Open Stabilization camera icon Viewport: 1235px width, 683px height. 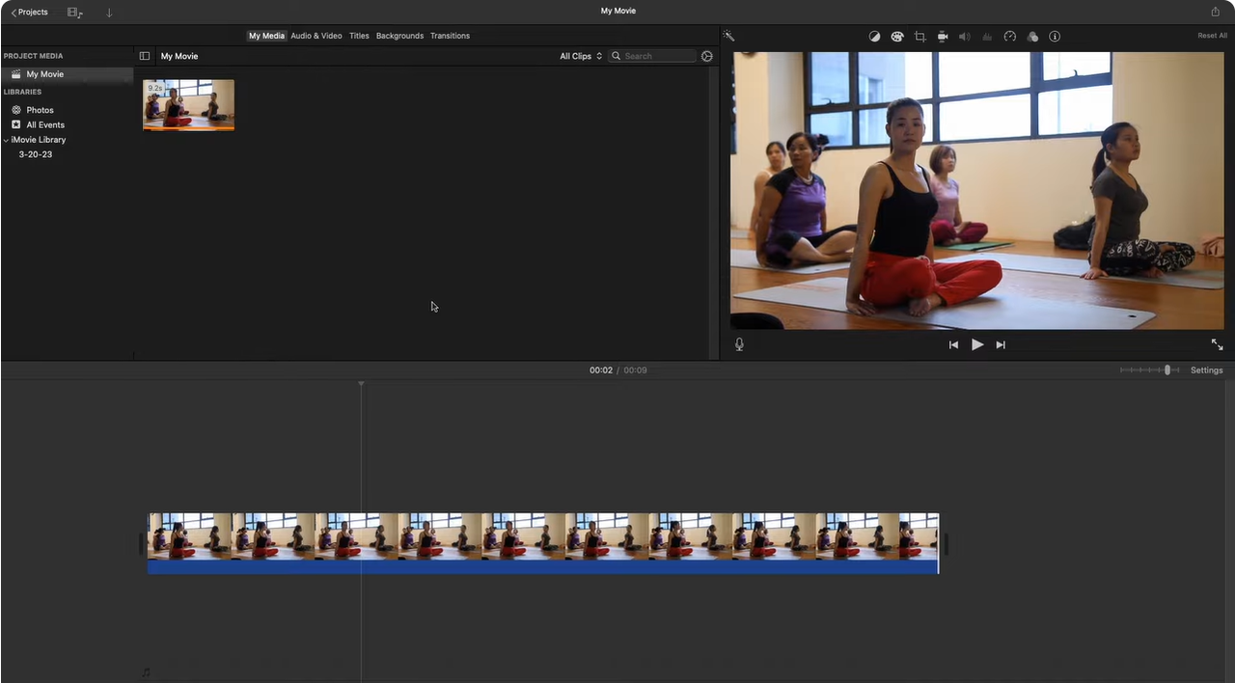943,37
